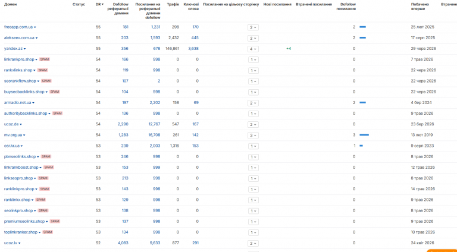Click the first seen date 4 бер 2024

point(421,102)
